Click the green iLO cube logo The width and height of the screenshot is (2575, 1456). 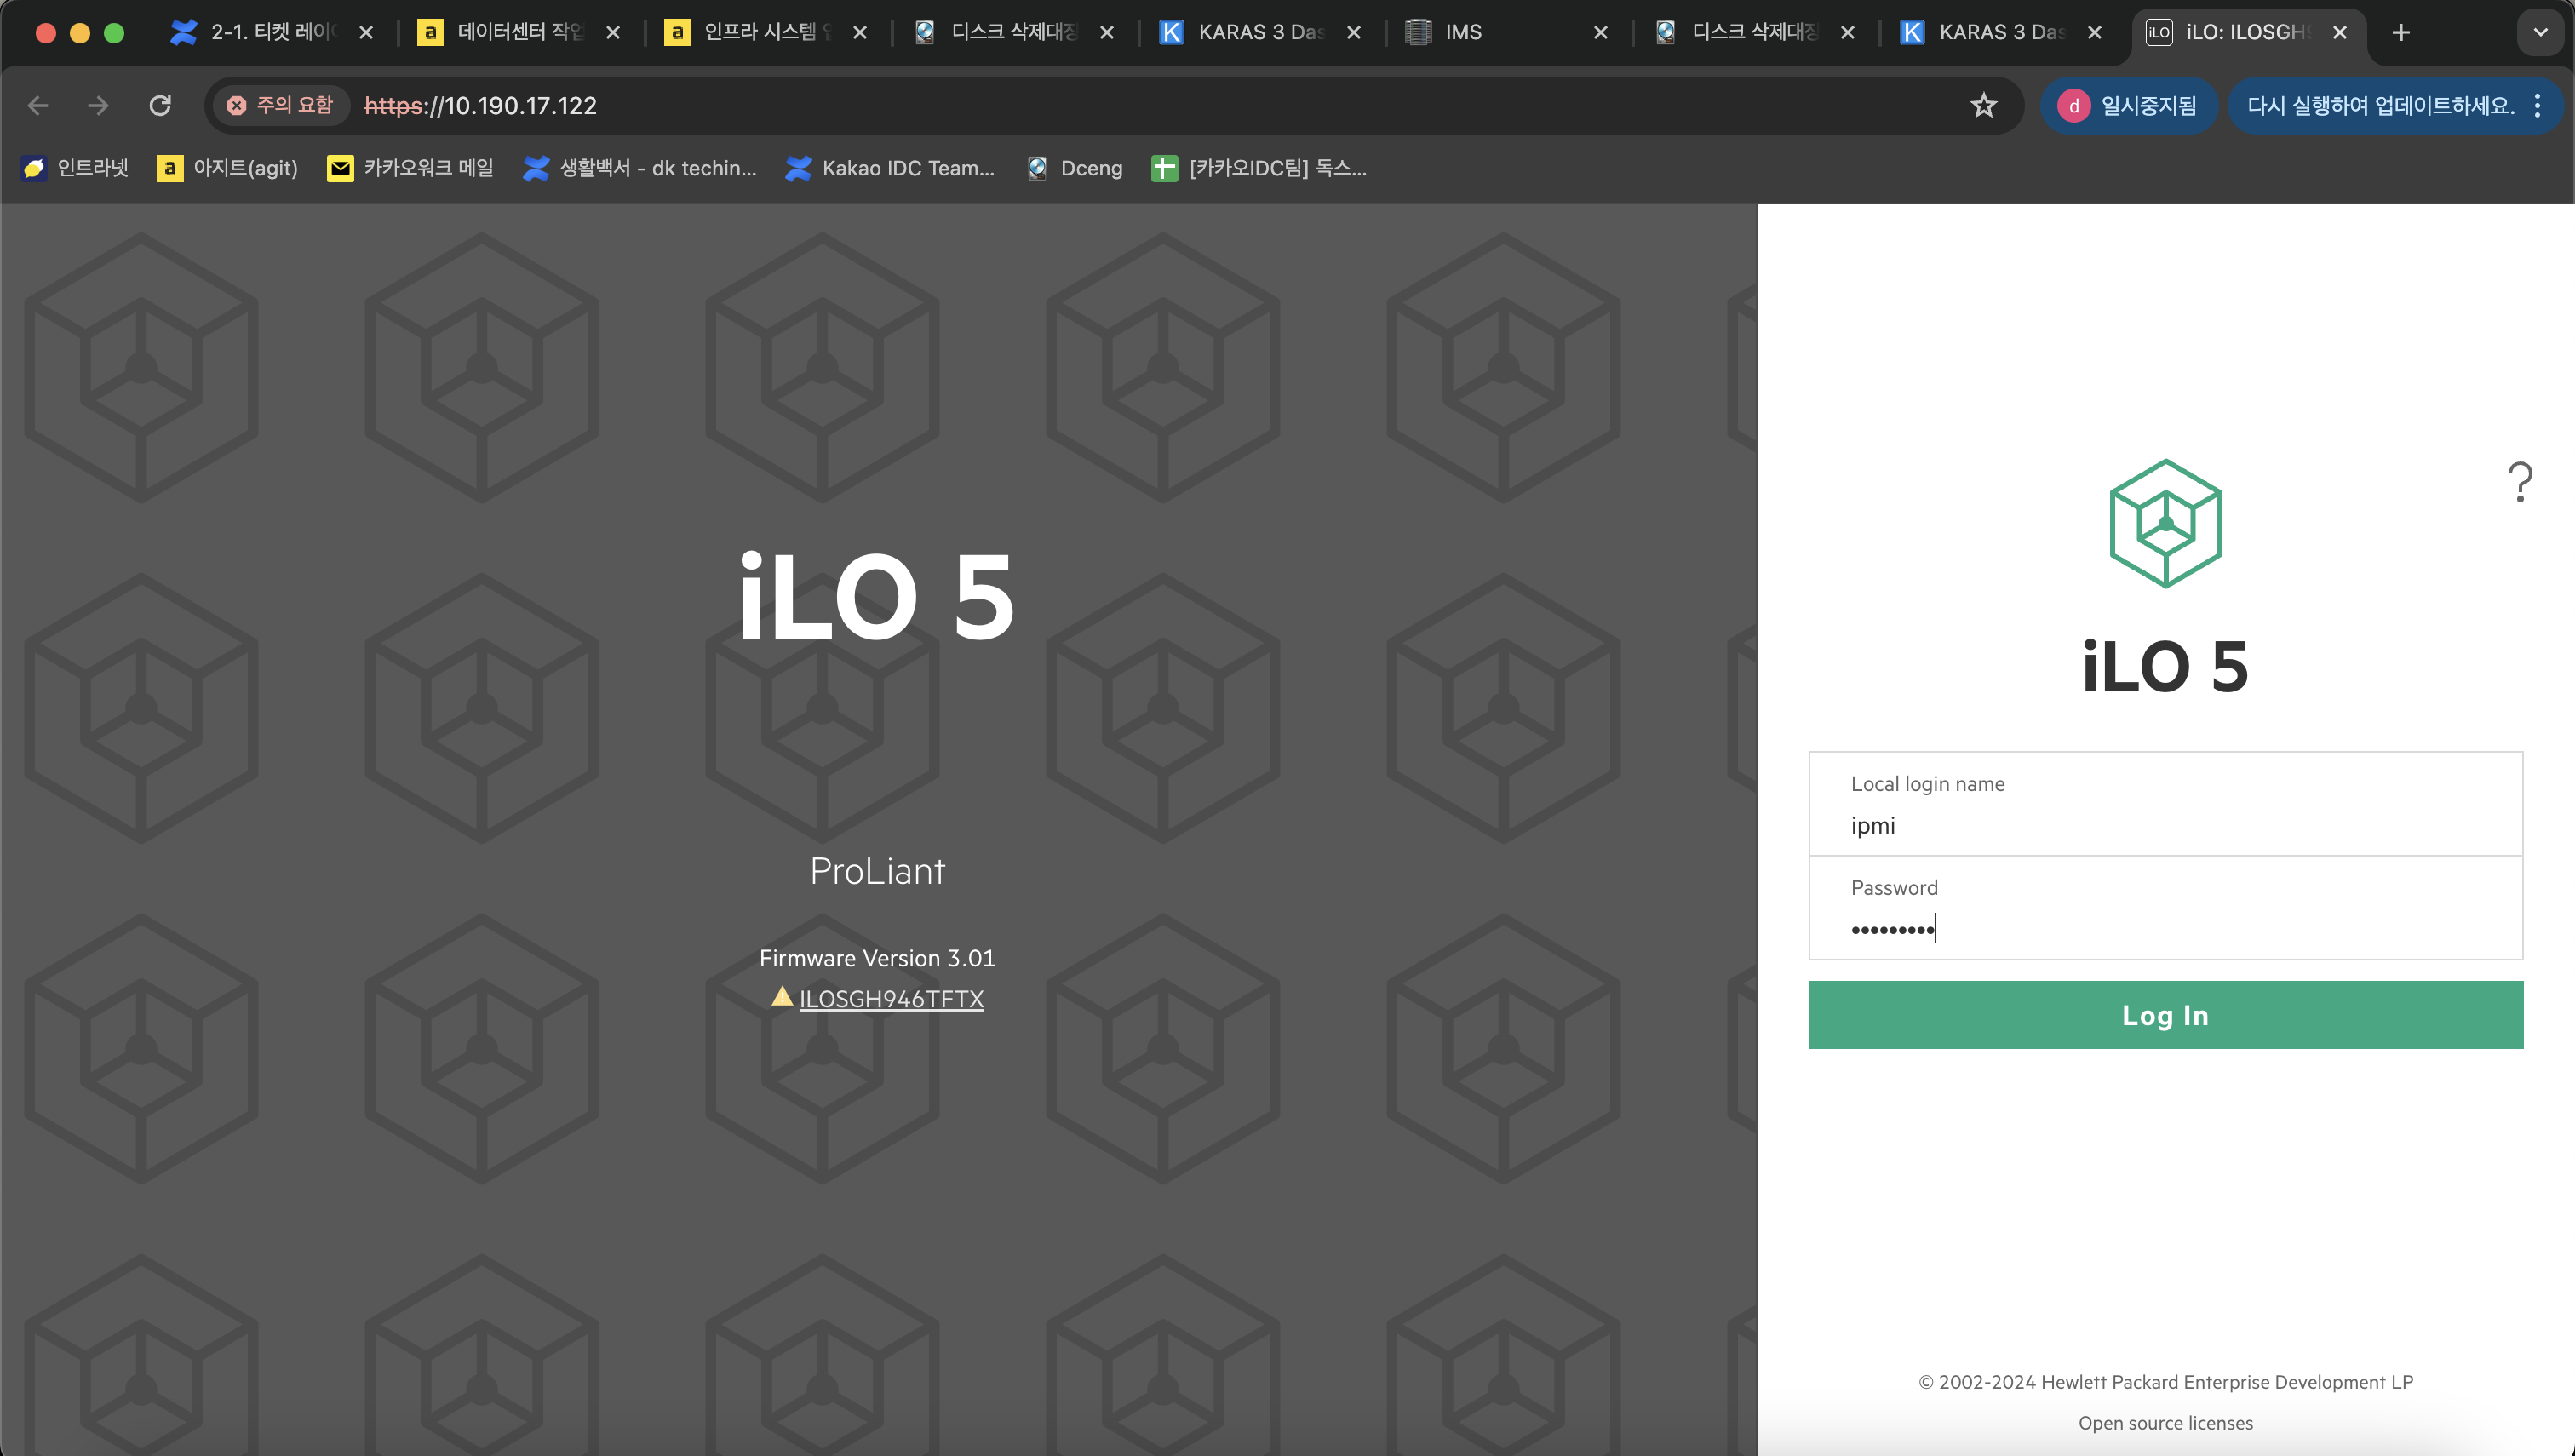point(2165,523)
